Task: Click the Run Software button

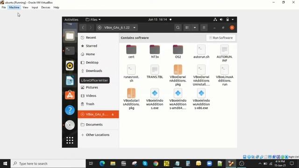Action: click(221, 38)
